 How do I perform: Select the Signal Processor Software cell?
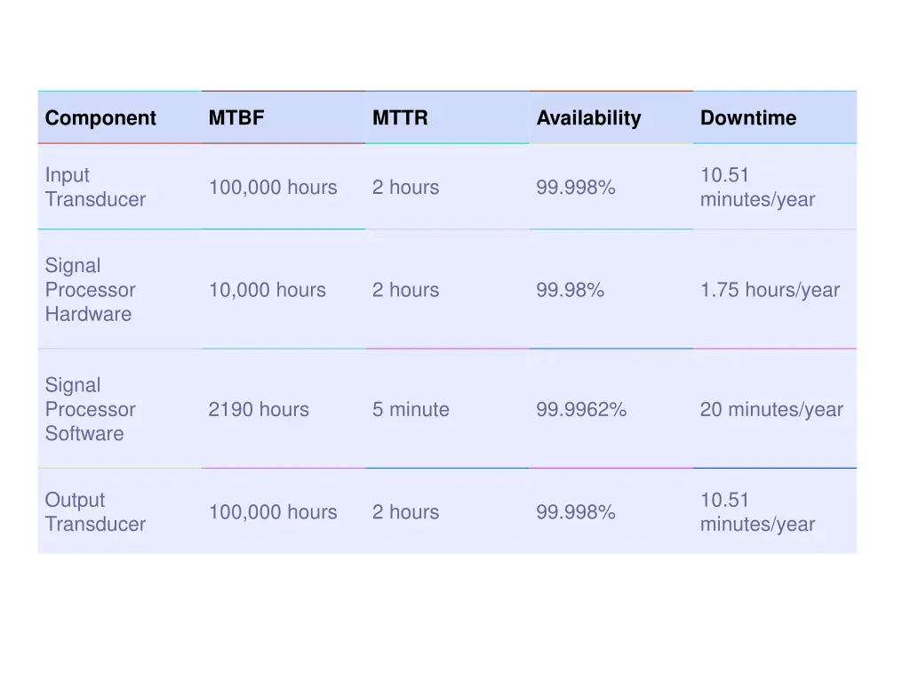[x=120, y=409]
